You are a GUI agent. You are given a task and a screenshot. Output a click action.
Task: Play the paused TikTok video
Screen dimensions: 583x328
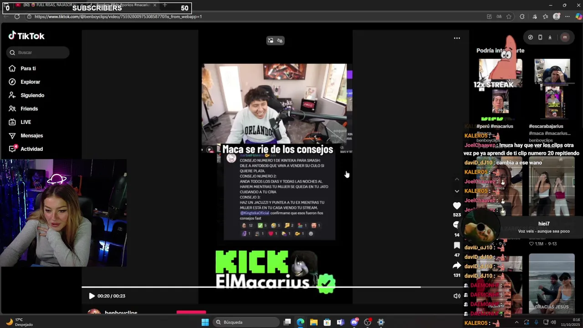tap(92, 296)
